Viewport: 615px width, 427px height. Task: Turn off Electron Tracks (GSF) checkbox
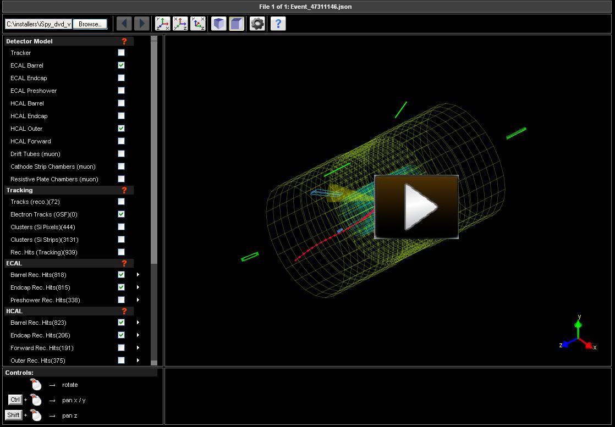tap(121, 214)
